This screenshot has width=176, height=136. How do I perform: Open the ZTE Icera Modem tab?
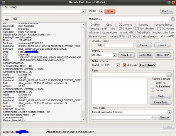click(x=144, y=29)
